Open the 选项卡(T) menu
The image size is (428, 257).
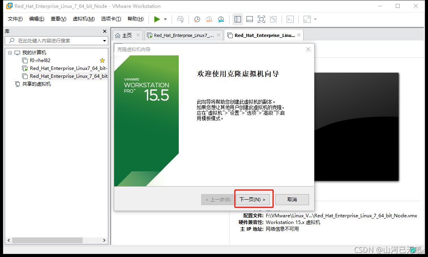(111, 19)
